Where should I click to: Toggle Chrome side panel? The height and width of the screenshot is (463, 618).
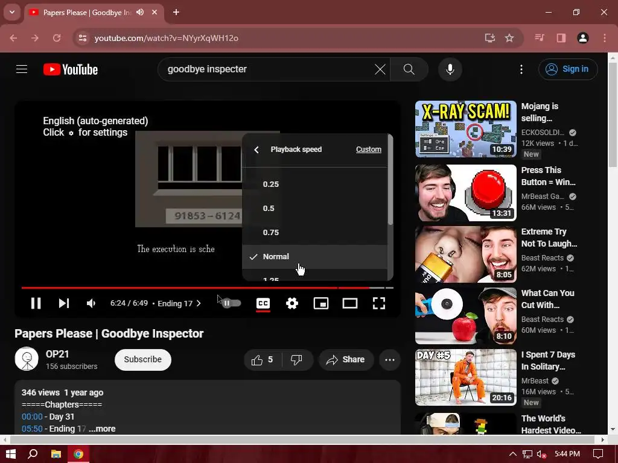coord(561,38)
